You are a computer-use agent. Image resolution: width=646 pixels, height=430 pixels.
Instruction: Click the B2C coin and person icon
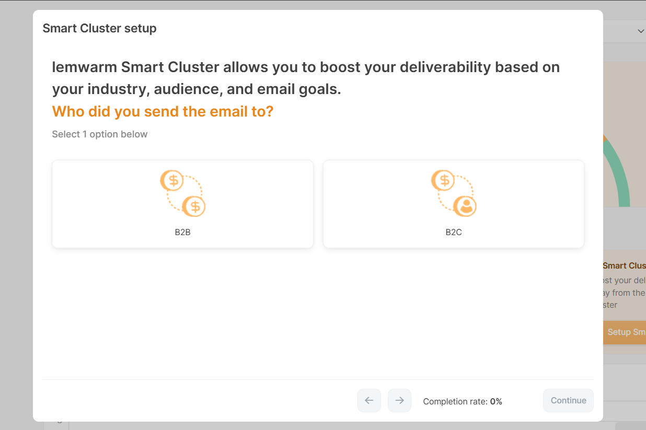(x=453, y=193)
